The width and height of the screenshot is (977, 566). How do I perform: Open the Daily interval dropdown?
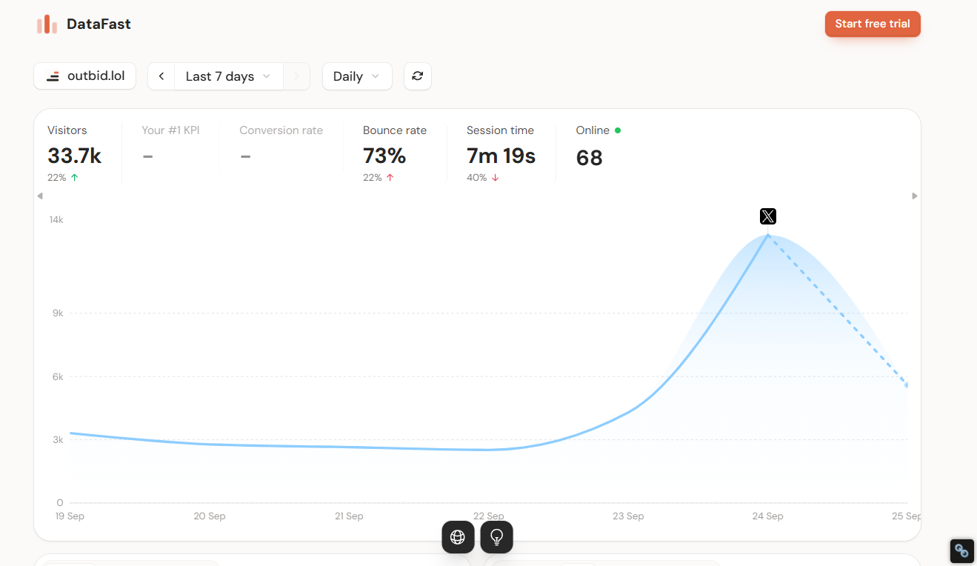[357, 76]
